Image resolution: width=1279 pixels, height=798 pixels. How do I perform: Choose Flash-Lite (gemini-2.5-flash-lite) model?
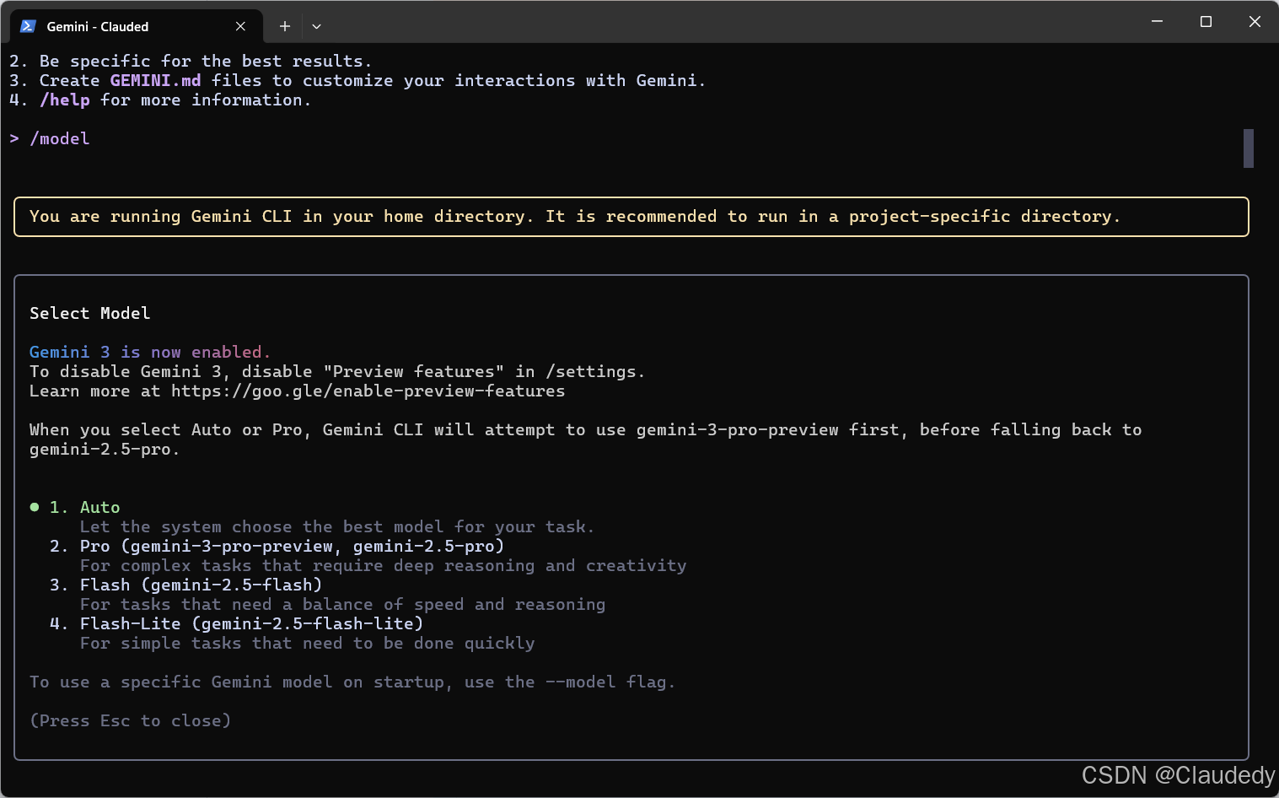point(236,623)
